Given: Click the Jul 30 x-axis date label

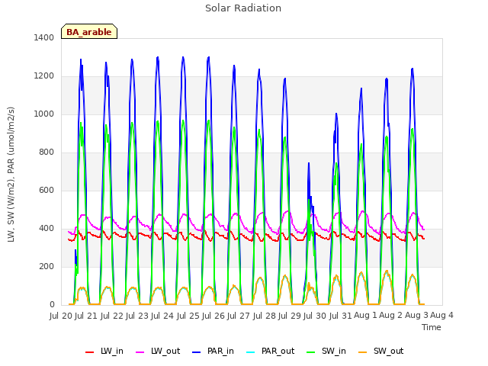Looking at the screenshot, I should pyautogui.click(x=315, y=316).
